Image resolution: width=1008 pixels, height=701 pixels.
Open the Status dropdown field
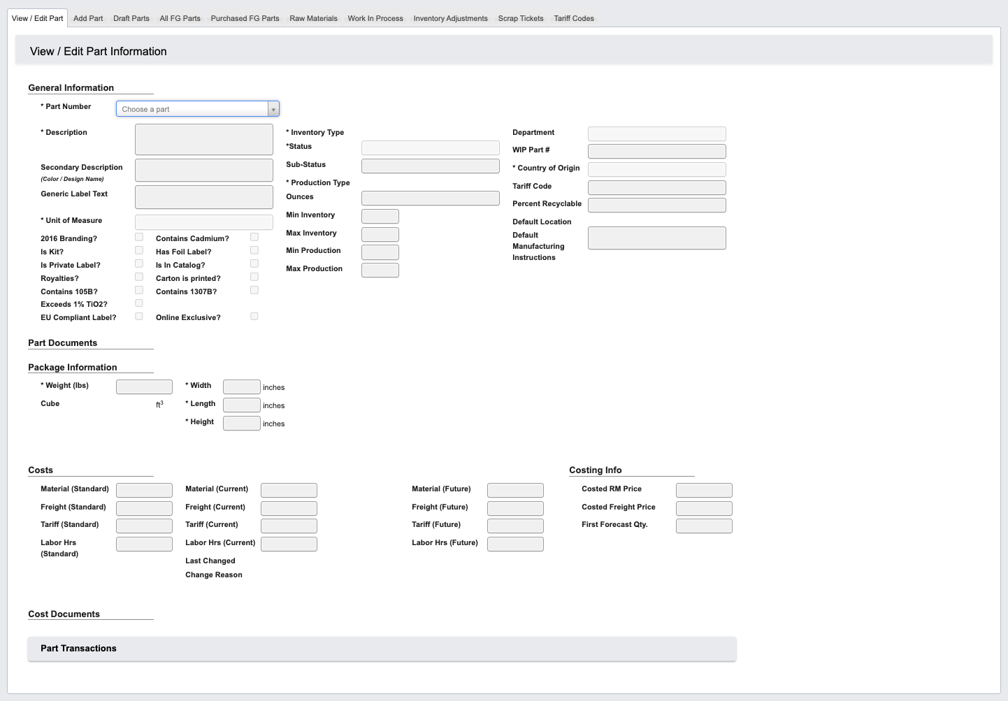pos(431,147)
